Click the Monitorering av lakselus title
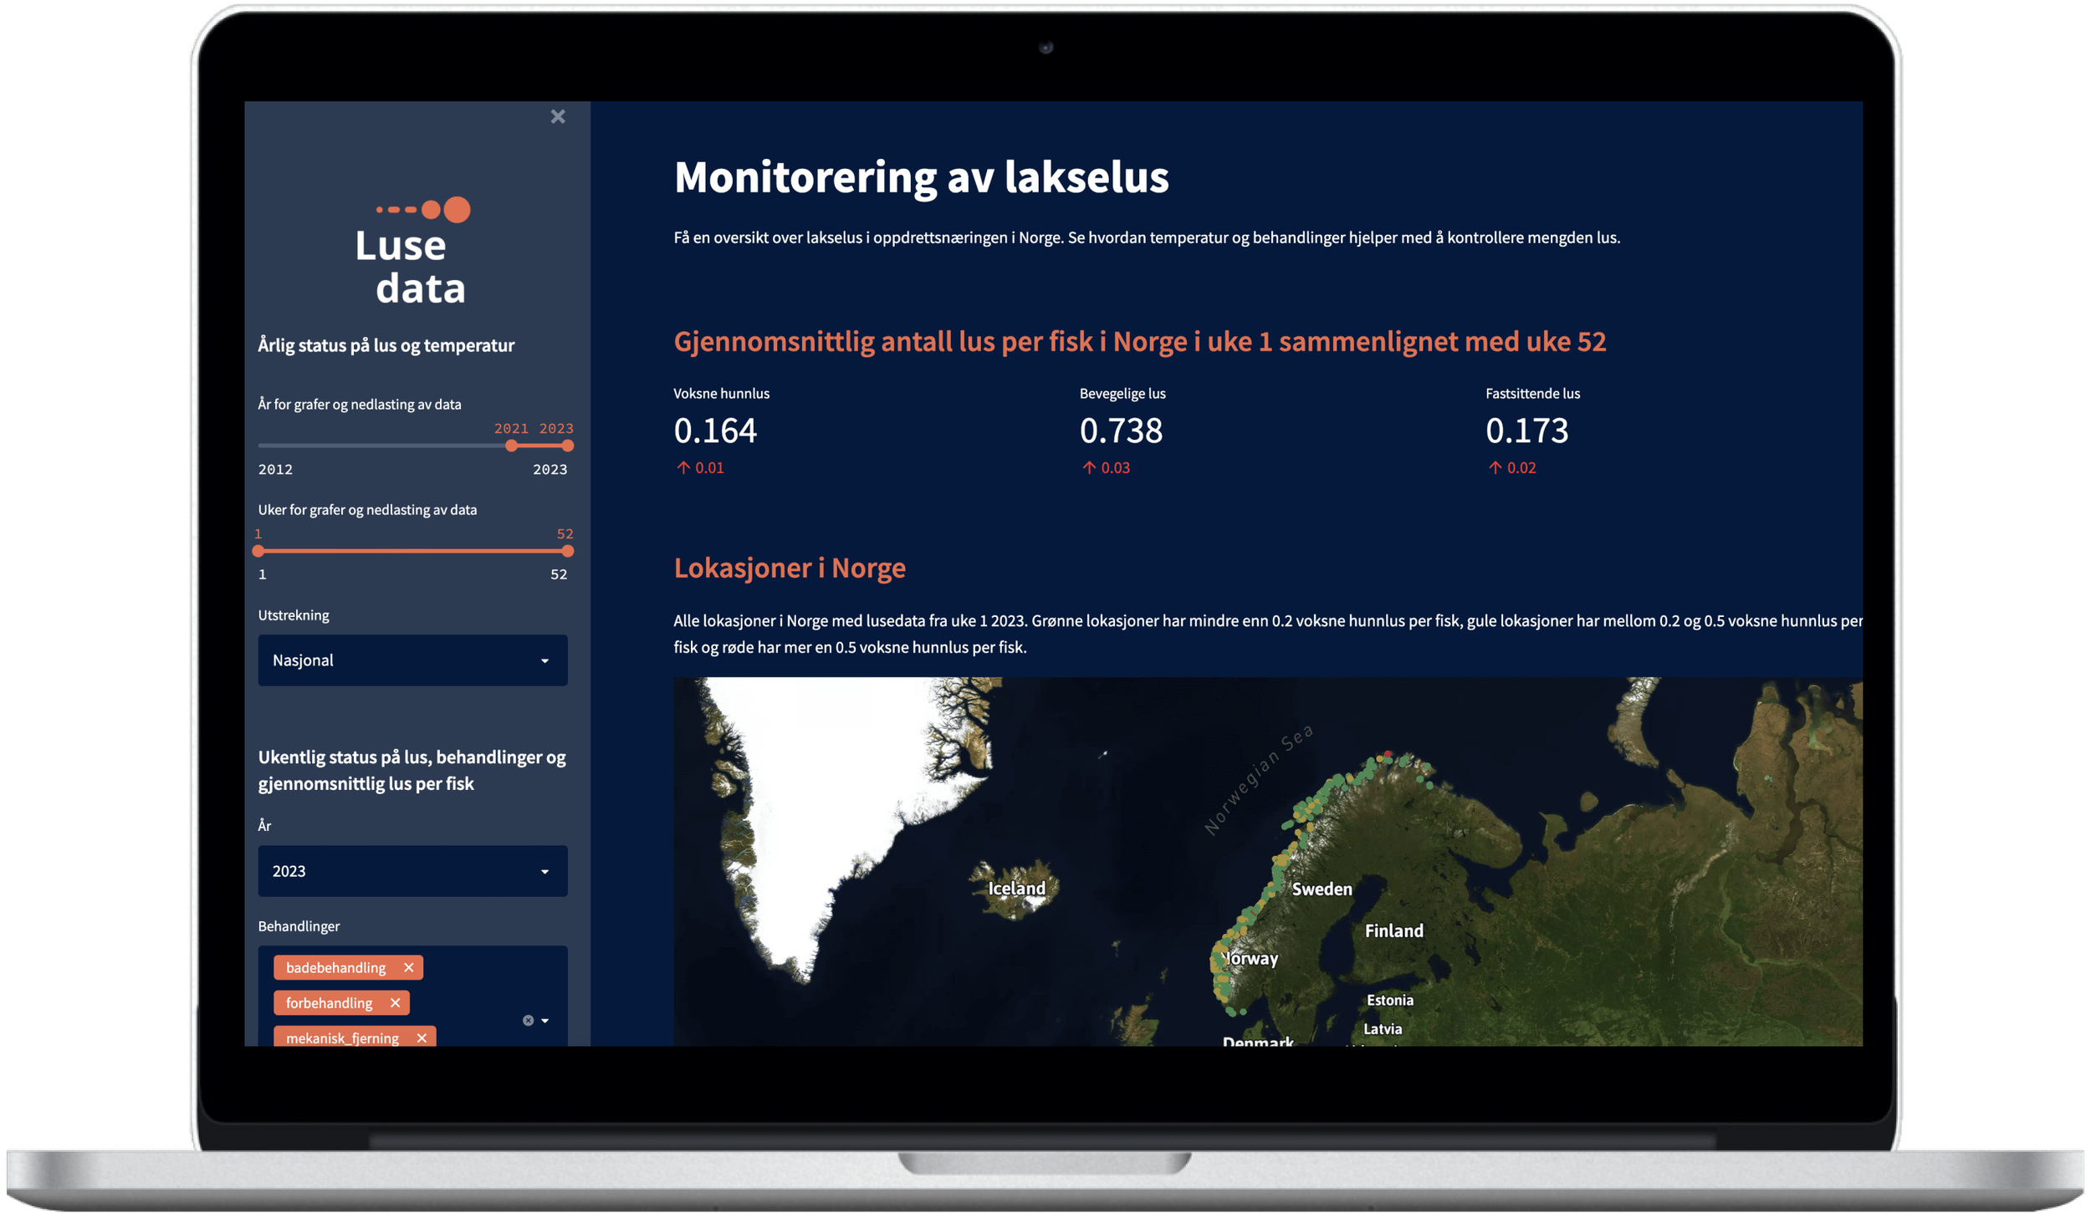This screenshot has height=1213, width=2091. point(921,177)
